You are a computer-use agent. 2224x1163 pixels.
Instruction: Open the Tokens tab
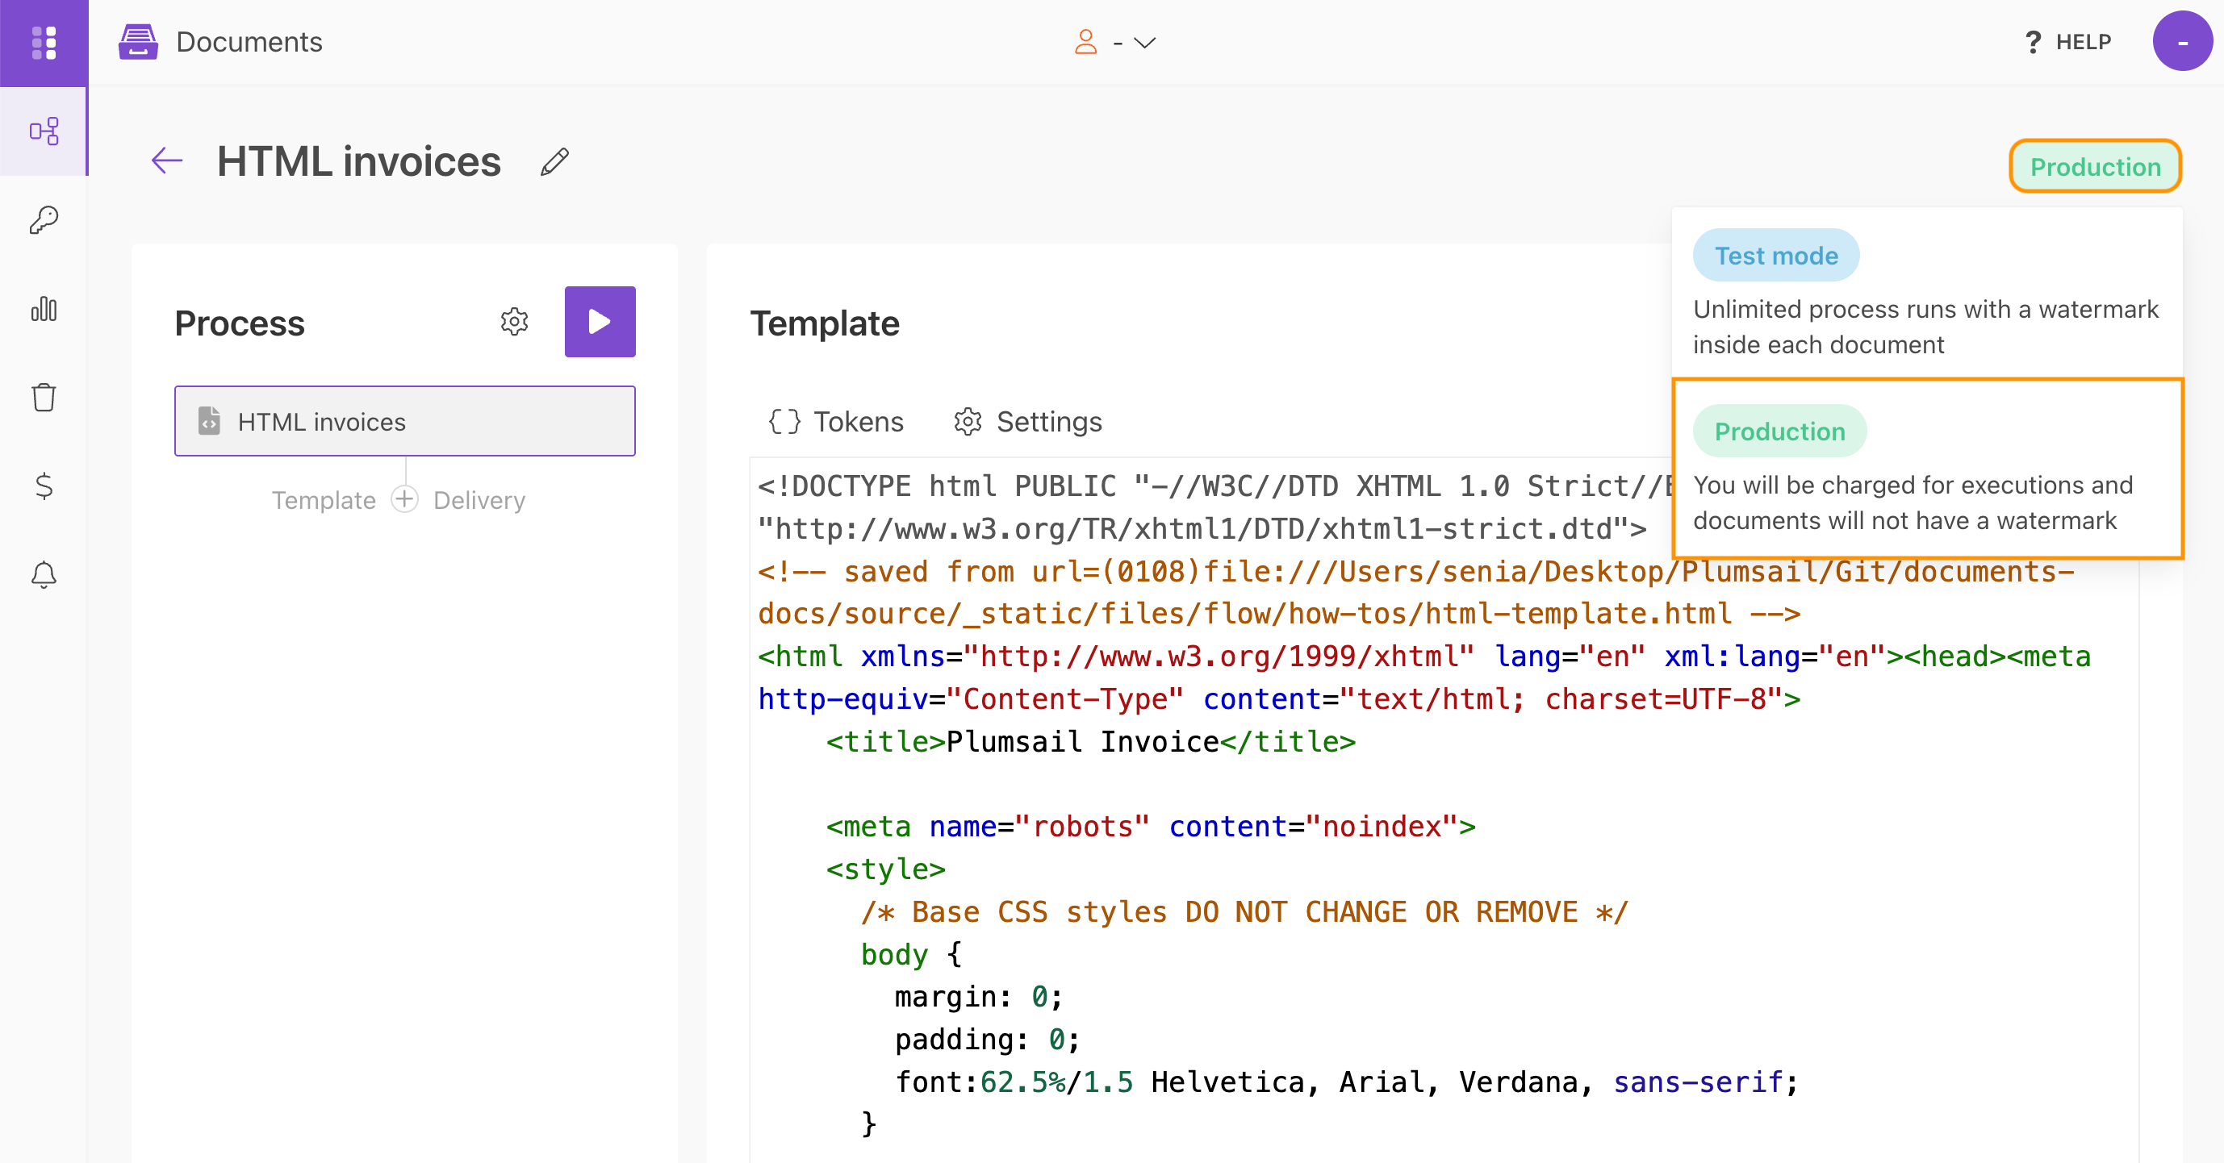(836, 422)
